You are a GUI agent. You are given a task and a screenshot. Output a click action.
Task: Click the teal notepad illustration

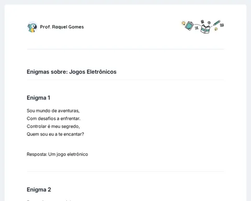coord(189,26)
